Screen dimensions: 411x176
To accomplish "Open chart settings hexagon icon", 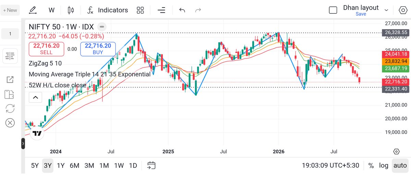I will pyautogui.click(x=403, y=10).
